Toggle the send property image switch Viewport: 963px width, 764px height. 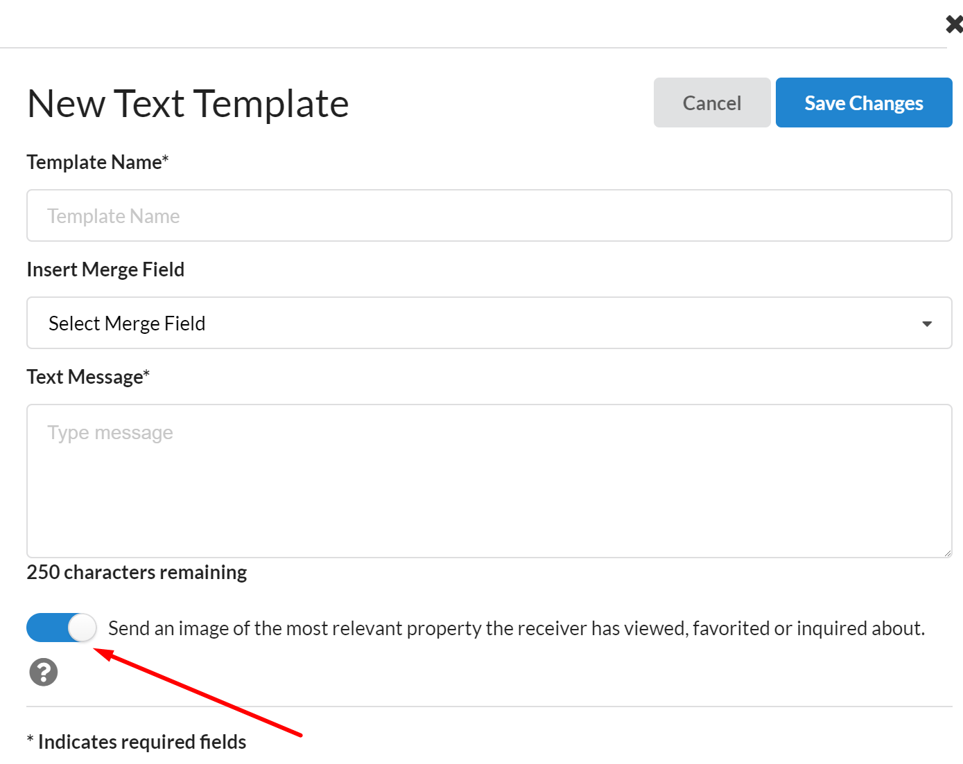click(61, 628)
